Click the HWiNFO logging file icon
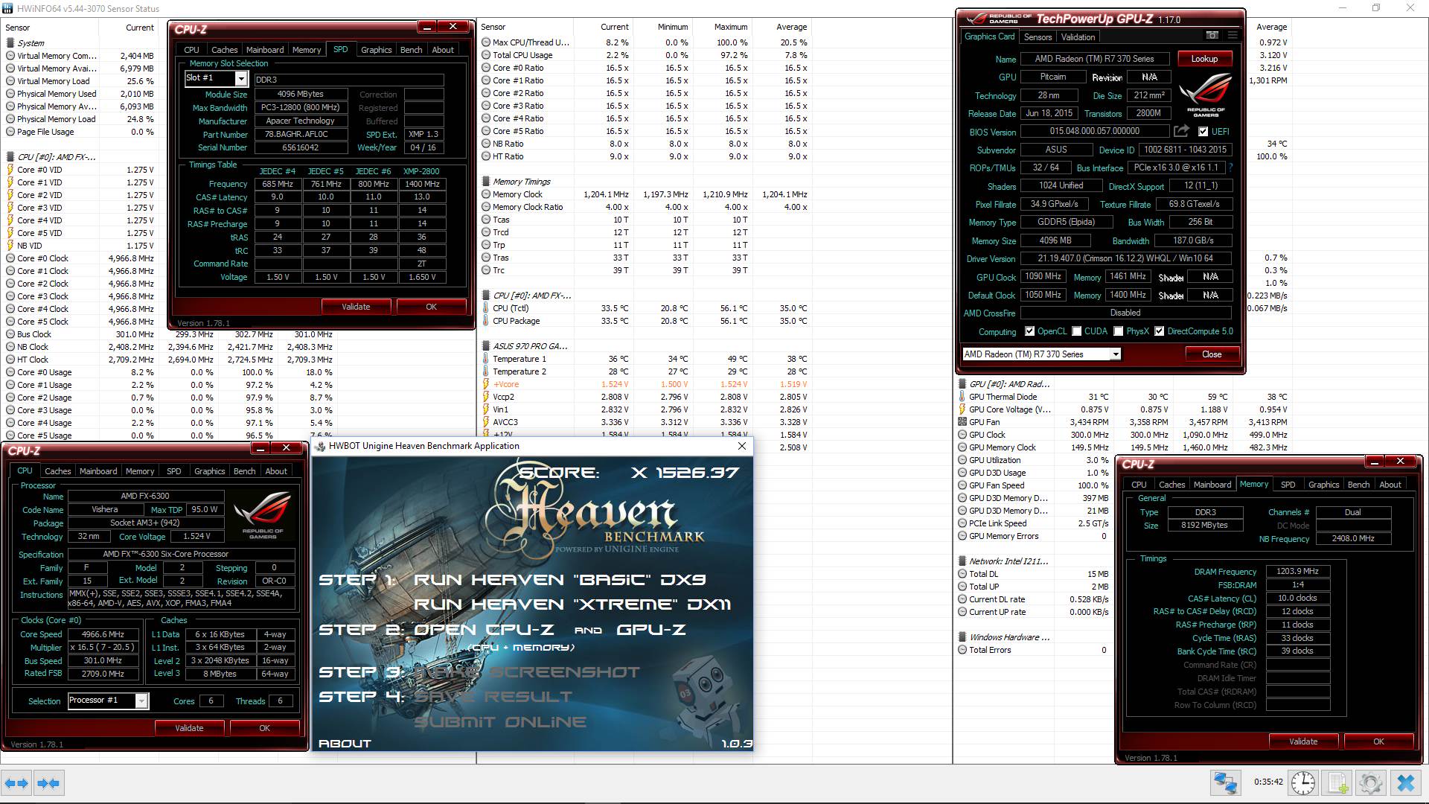Image resolution: width=1429 pixels, height=804 pixels. pos(1337,783)
